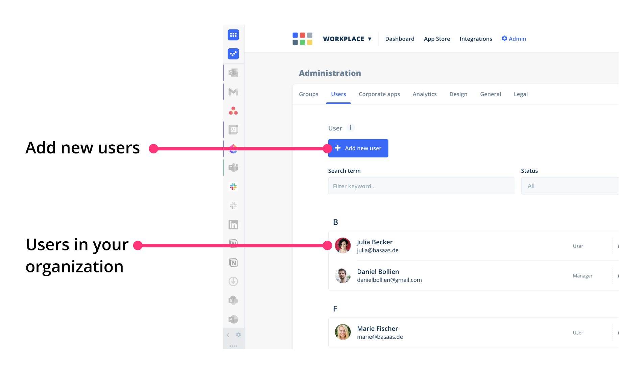Click the F section letter heading
The width and height of the screenshot is (619, 365).
335,309
